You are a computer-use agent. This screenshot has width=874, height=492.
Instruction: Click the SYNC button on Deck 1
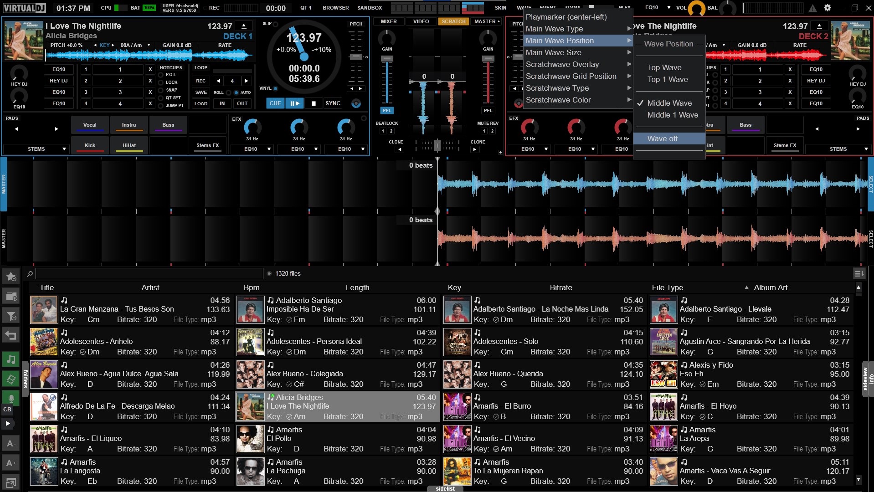coord(333,103)
